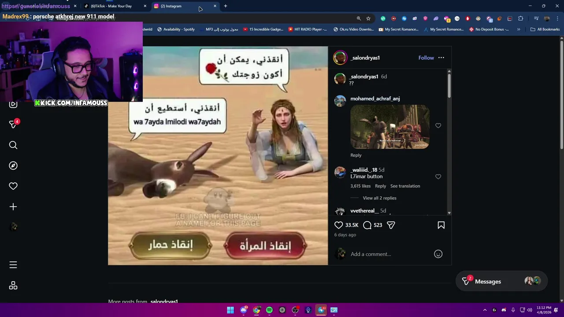
Task: Click the post meme image
Action: point(218,155)
